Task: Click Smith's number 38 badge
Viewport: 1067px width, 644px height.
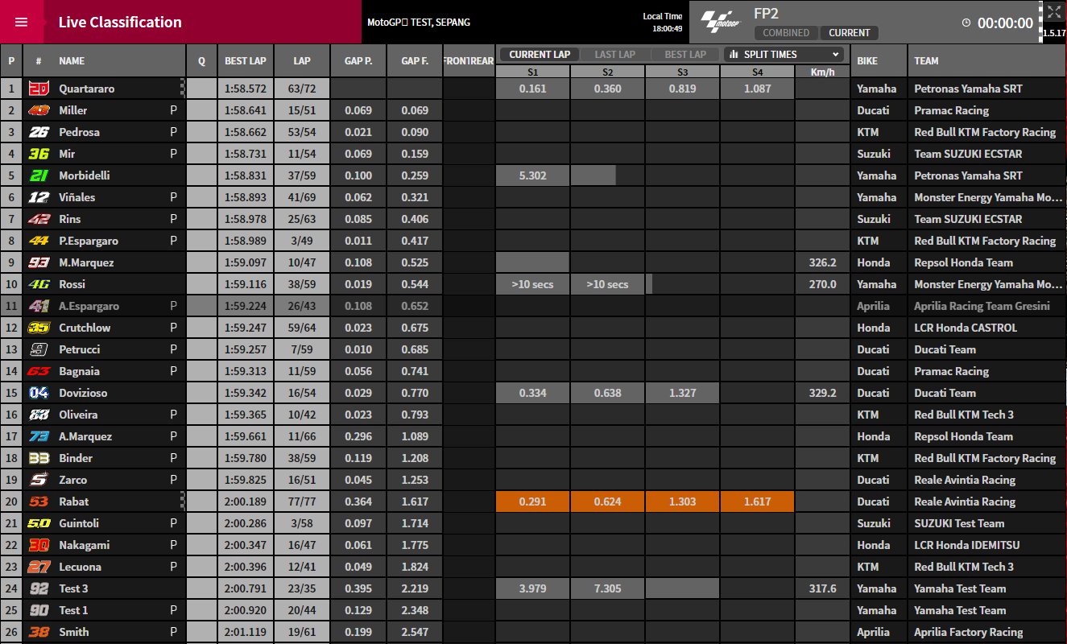Action: [x=39, y=632]
